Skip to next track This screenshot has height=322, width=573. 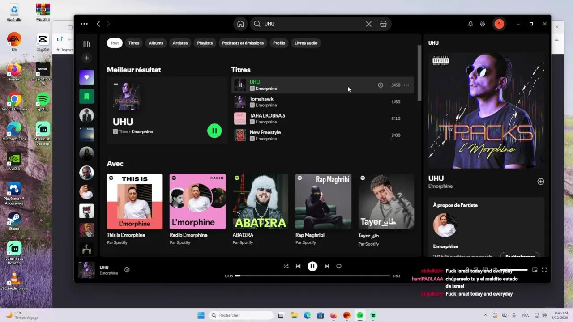tap(327, 266)
